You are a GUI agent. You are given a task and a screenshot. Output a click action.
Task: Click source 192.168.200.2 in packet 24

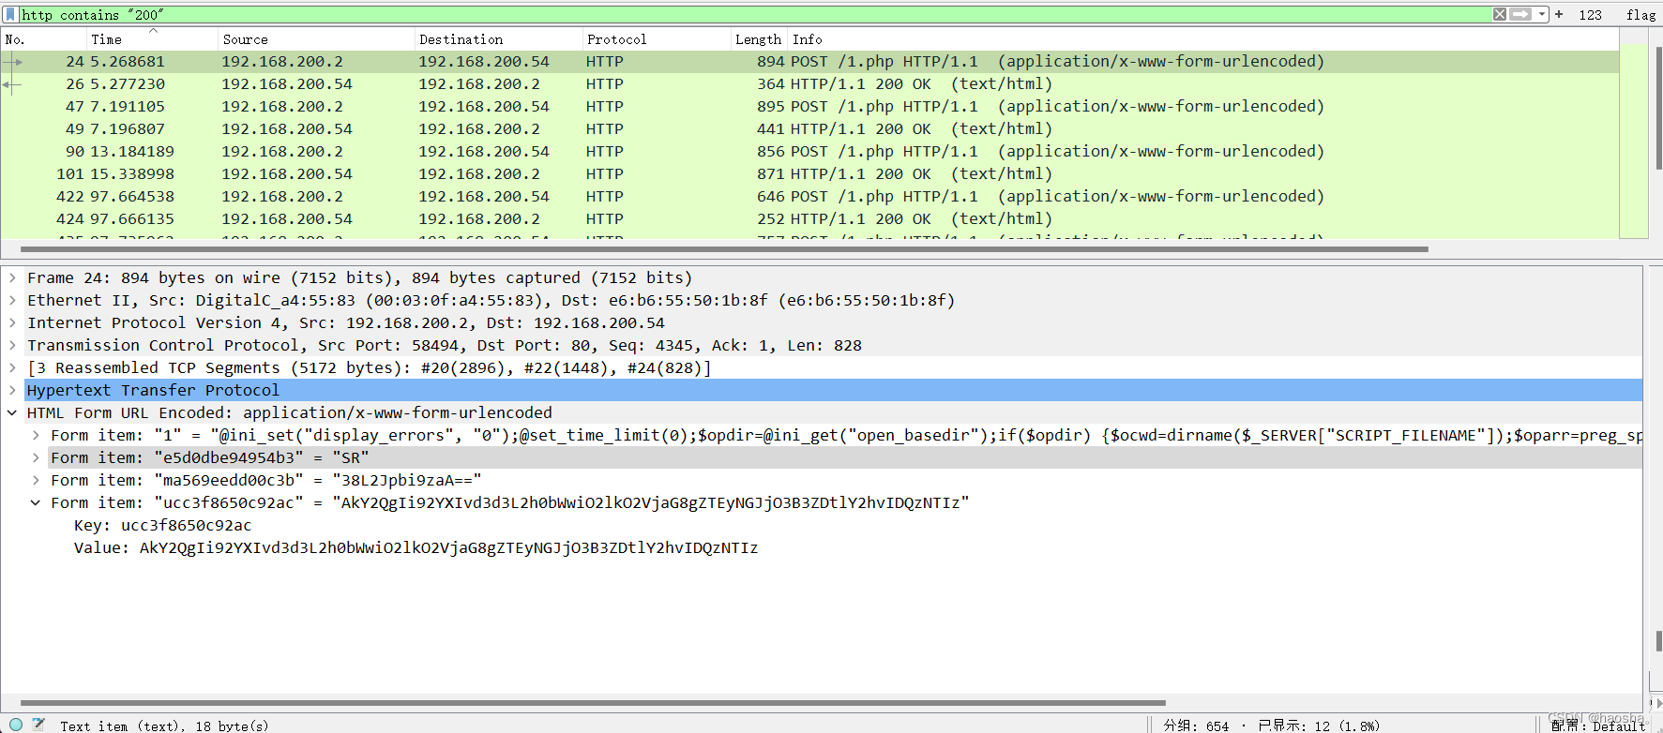[x=282, y=62]
